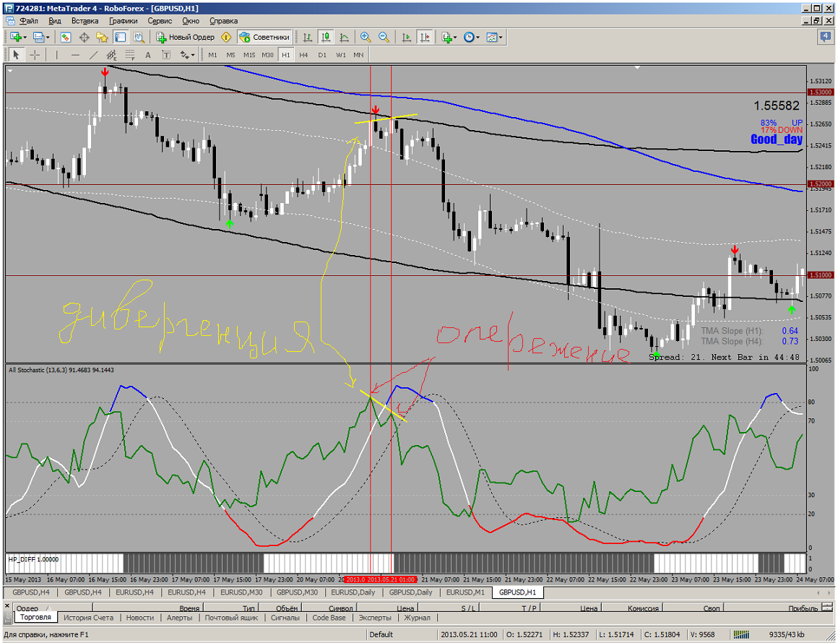
Task: Switch to M1 timeframe
Action: click(212, 54)
